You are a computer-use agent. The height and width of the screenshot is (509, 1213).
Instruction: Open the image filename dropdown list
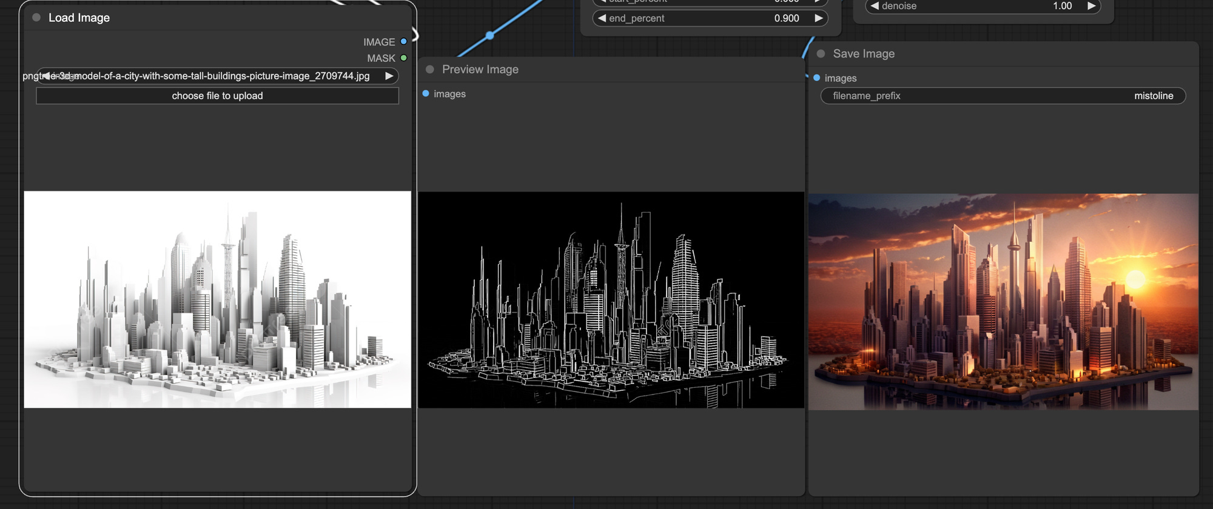(217, 76)
